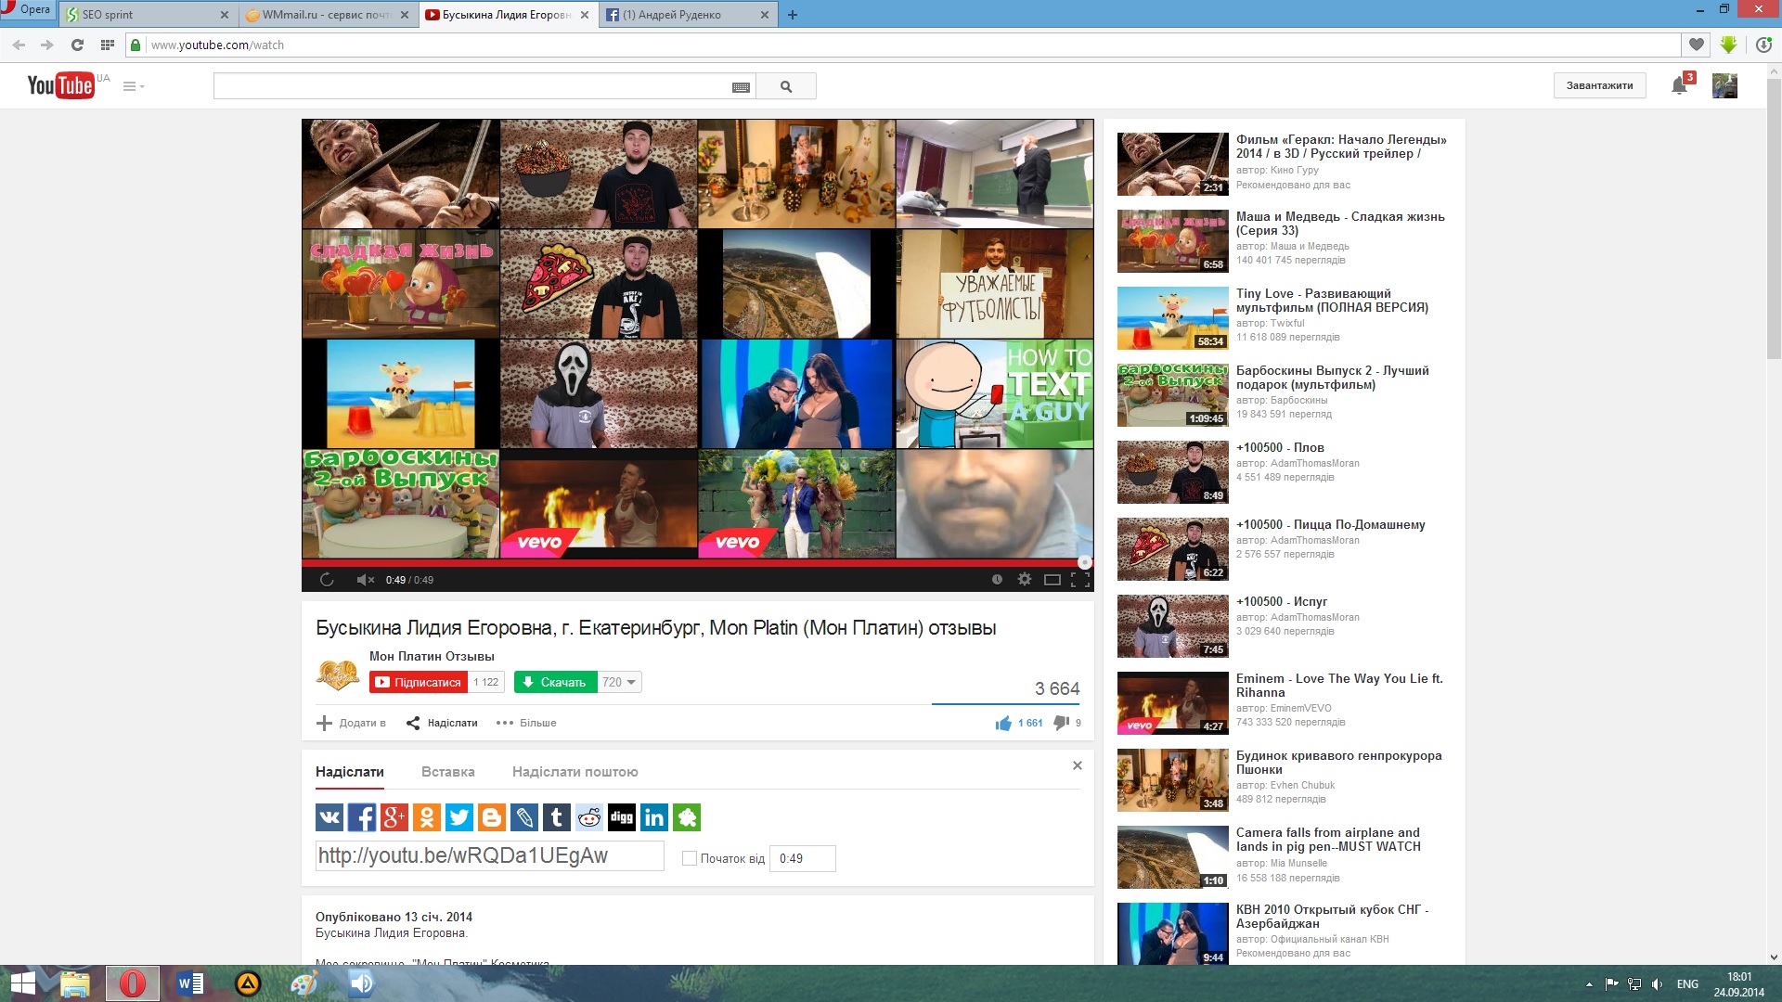The image size is (1782, 1002).
Task: Expand Більше more options menu
Action: pyautogui.click(x=526, y=723)
